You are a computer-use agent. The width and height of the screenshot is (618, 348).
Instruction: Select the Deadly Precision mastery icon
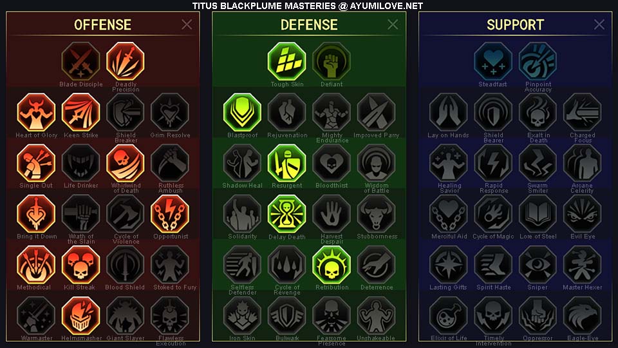126,62
